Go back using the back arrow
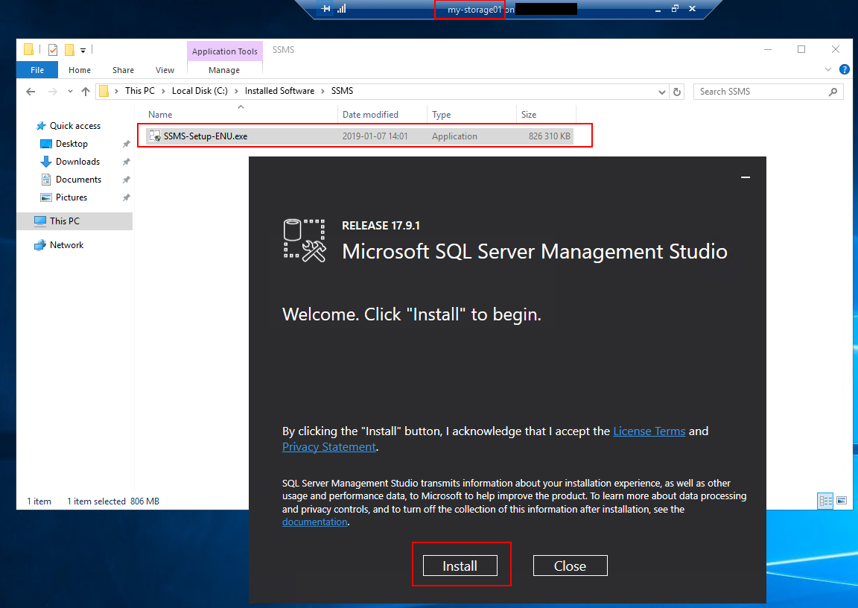This screenshot has width=858, height=608. [x=31, y=92]
